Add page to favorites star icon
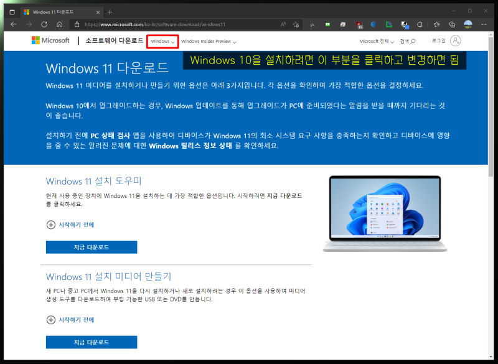Viewport: 498px width, 364px height. pos(296,24)
